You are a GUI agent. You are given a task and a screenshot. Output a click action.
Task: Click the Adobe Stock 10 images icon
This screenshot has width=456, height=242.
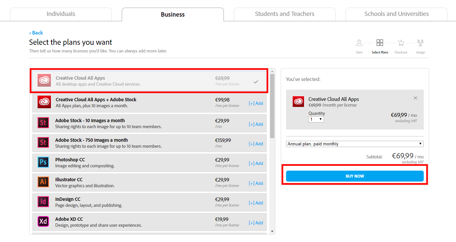pos(43,123)
